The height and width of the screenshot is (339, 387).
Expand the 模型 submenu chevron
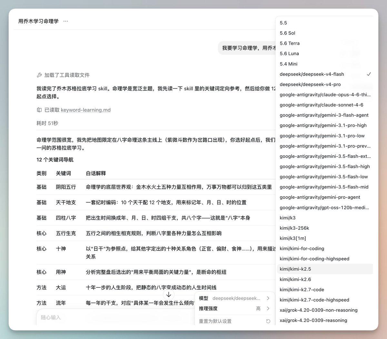(x=268, y=298)
